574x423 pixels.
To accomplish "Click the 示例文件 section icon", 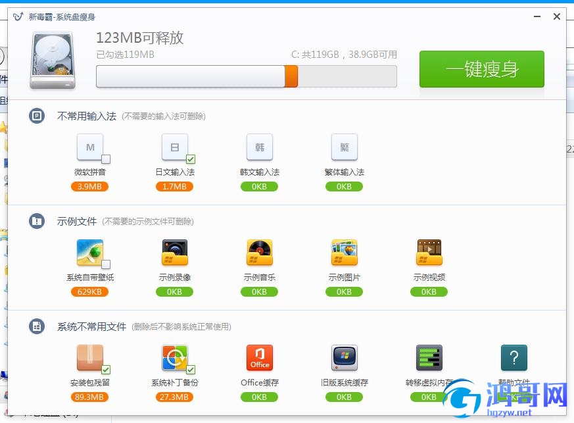I will tap(37, 221).
